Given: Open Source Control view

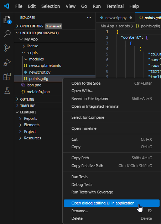Looking at the screenshot, I should coord(7,48).
